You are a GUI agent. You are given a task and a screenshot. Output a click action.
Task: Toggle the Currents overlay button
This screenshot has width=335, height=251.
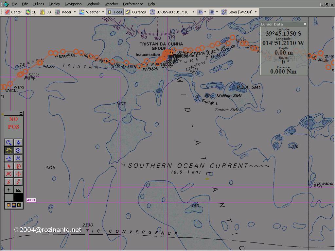tap(136, 12)
